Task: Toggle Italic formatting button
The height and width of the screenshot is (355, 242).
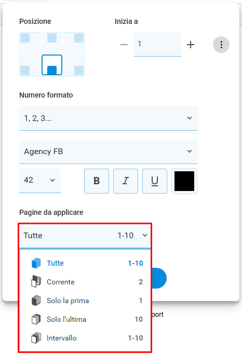Action: 126,181
